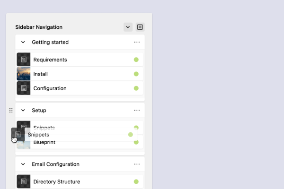
Task: Toggle the Configuration green status dot
Action: 136,88
